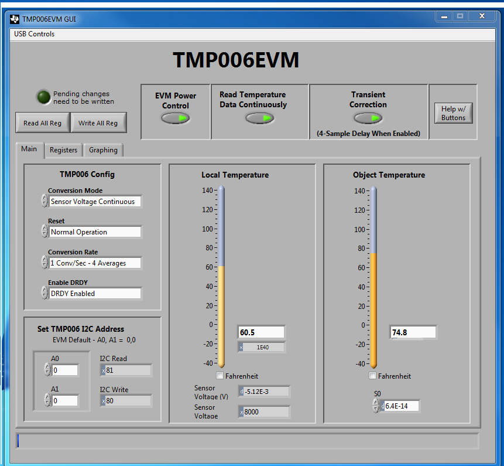Click the hex field showing 1E40

point(263,347)
